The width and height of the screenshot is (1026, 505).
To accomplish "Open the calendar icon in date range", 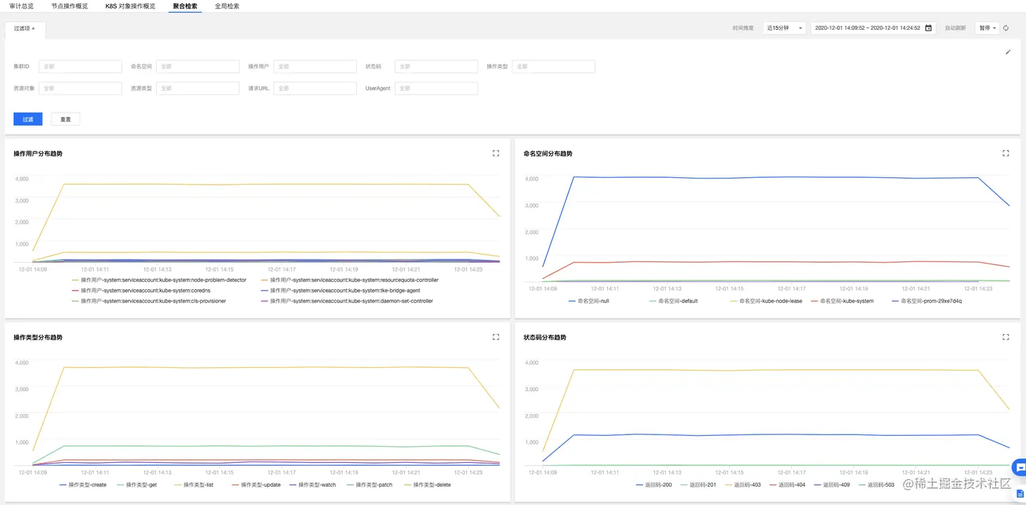I will pyautogui.click(x=929, y=28).
